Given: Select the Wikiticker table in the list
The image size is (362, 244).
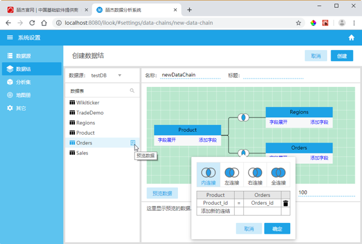Looking at the screenshot, I should tap(89, 103).
